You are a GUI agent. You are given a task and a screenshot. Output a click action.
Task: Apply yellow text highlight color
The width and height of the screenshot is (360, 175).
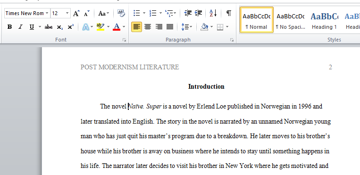point(100,27)
